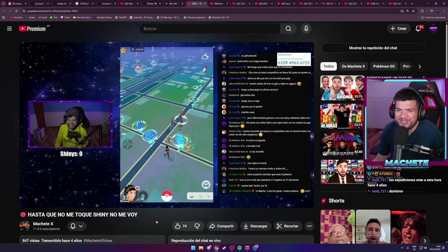Open the 42:45 duration video thumbnail
This screenshot has width=448, height=252.
point(342,143)
